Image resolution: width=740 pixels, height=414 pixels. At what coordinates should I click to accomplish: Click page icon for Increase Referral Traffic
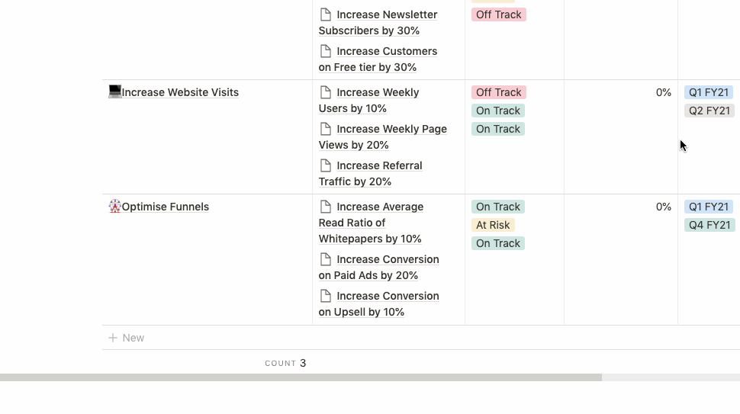click(x=326, y=165)
